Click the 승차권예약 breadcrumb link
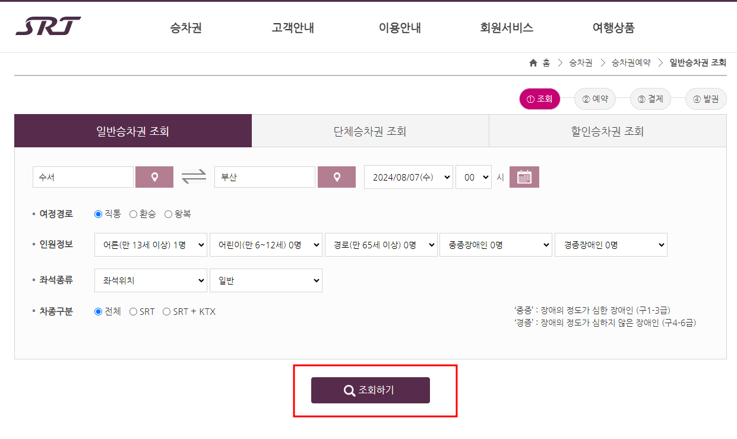 point(631,62)
